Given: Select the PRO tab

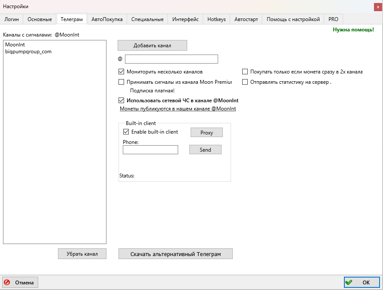Looking at the screenshot, I should (333, 19).
